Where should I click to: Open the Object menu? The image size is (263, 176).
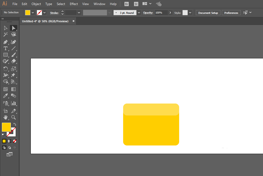tap(36, 4)
